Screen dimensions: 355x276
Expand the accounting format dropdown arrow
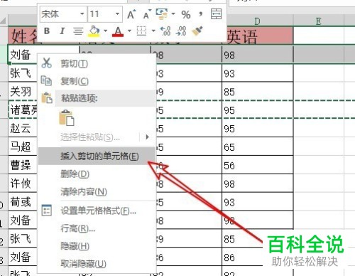[x=173, y=14]
